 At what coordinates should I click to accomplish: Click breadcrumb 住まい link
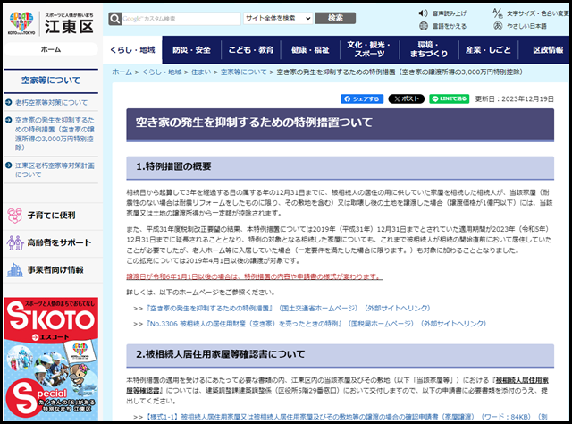pos(201,72)
